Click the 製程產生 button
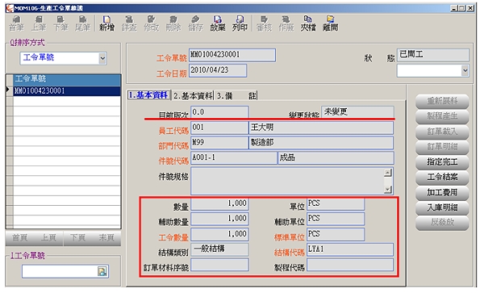Image resolution: width=484 pixels, height=293 pixels. 442,116
